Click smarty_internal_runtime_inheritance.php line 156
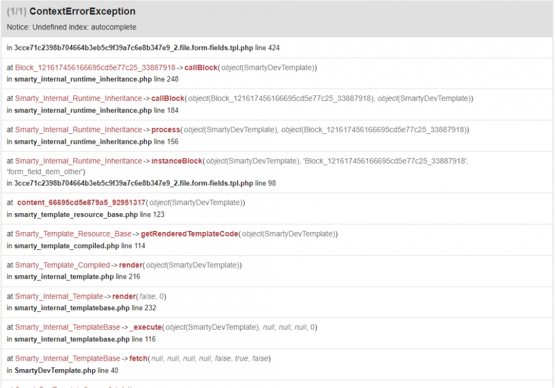555x388 pixels. 96,142
